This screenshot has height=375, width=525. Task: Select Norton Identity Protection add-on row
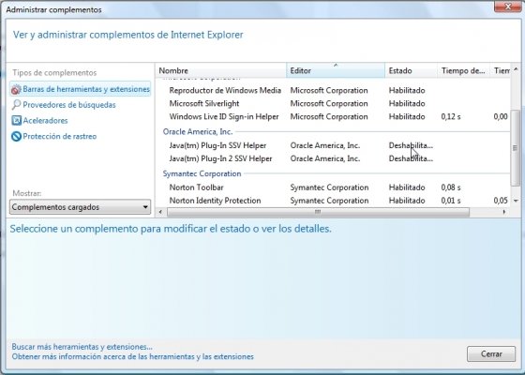click(x=333, y=201)
